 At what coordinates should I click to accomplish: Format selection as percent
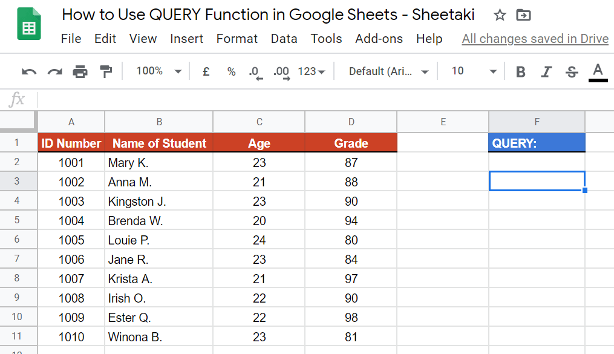pyautogui.click(x=230, y=71)
